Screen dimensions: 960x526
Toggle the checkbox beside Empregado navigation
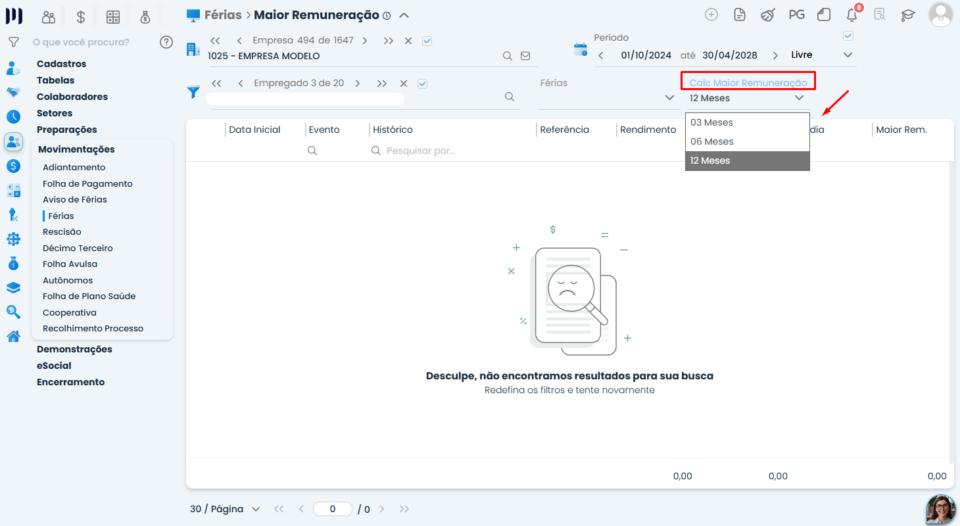pos(423,84)
